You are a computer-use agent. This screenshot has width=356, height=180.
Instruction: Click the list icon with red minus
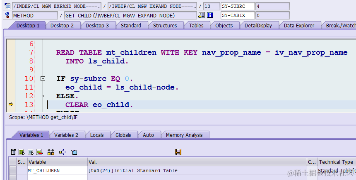tap(39, 152)
